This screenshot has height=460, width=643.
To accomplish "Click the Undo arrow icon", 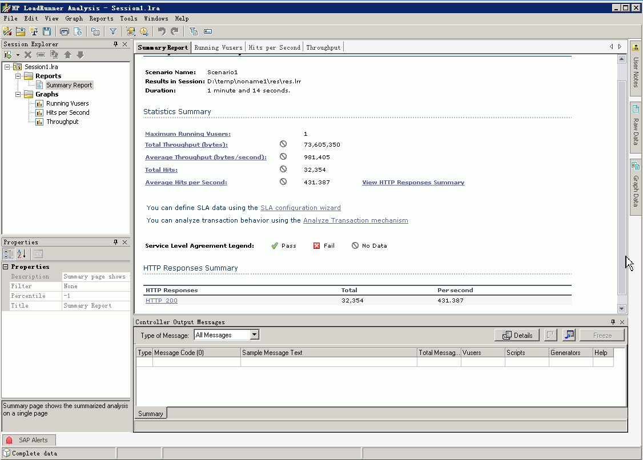I will tap(162, 31).
